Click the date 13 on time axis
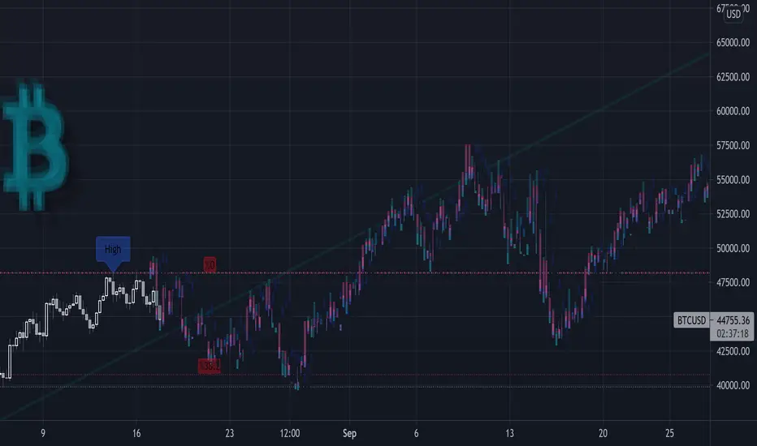The height and width of the screenshot is (446, 757). click(x=510, y=433)
